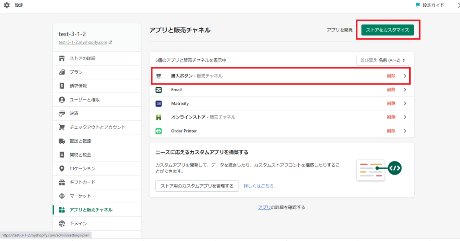Image resolution: width=460 pixels, height=241 pixels.
Task: Expand the Email row chevron
Action: (x=405, y=90)
